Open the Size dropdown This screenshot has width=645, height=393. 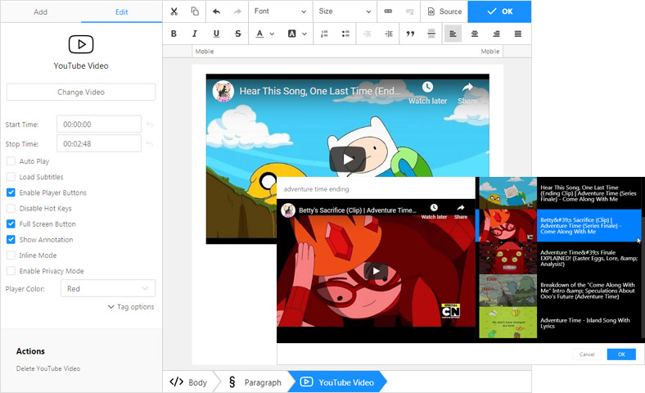[345, 11]
